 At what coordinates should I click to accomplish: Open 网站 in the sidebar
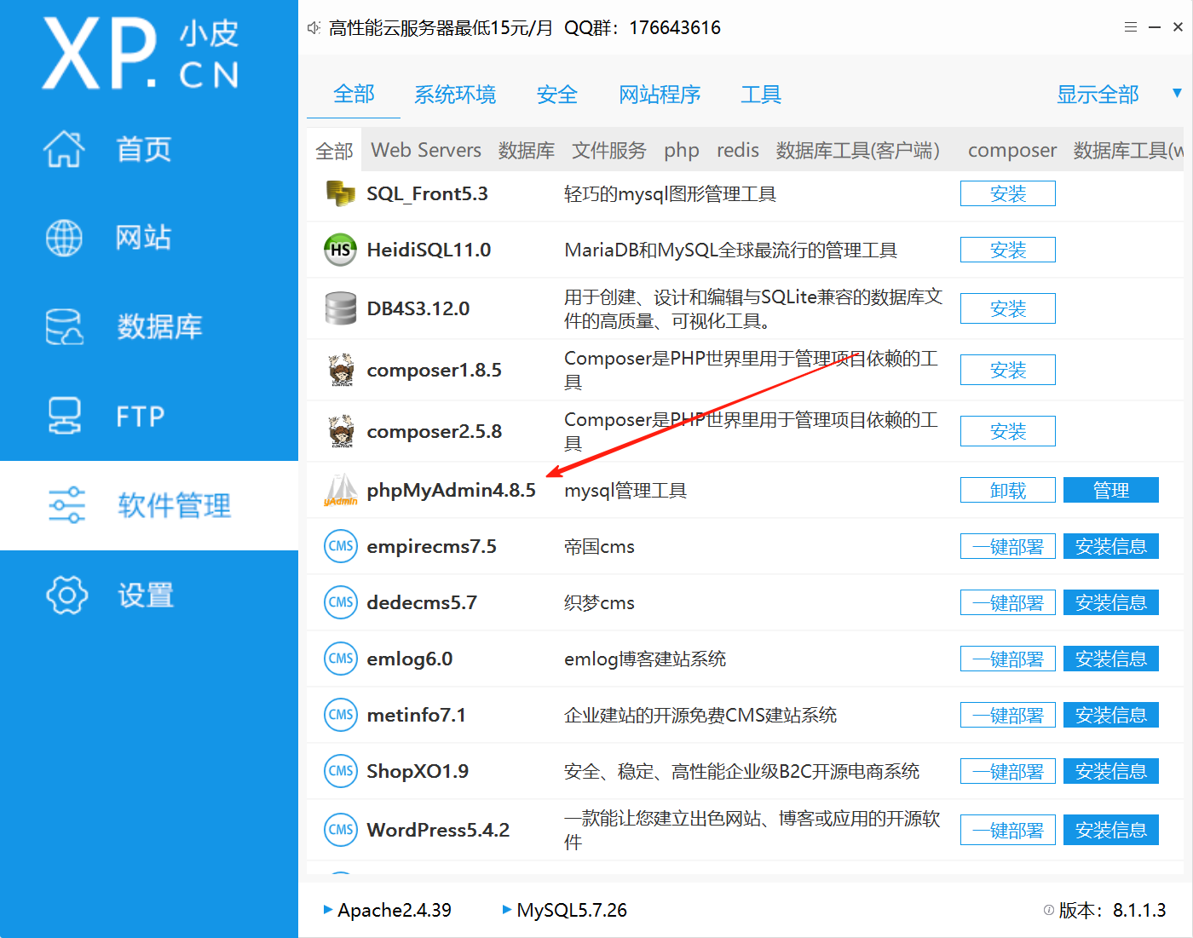point(144,238)
